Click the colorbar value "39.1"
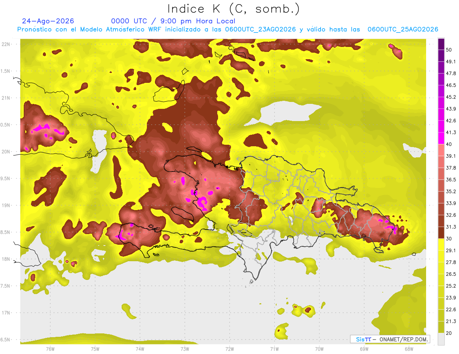The width and height of the screenshot is (459, 354). [451, 156]
